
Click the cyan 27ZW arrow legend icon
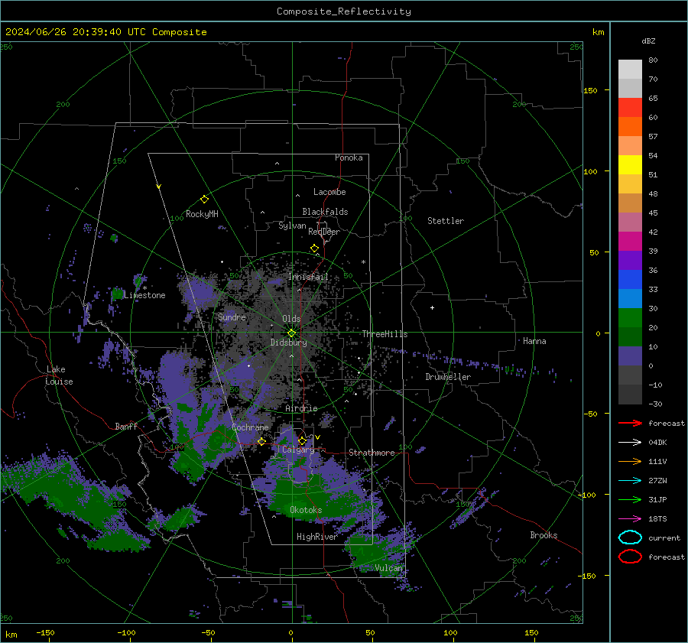tap(630, 481)
